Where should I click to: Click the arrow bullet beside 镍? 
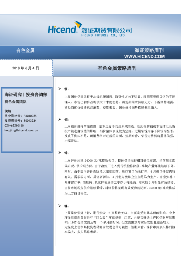click(60, 206)
